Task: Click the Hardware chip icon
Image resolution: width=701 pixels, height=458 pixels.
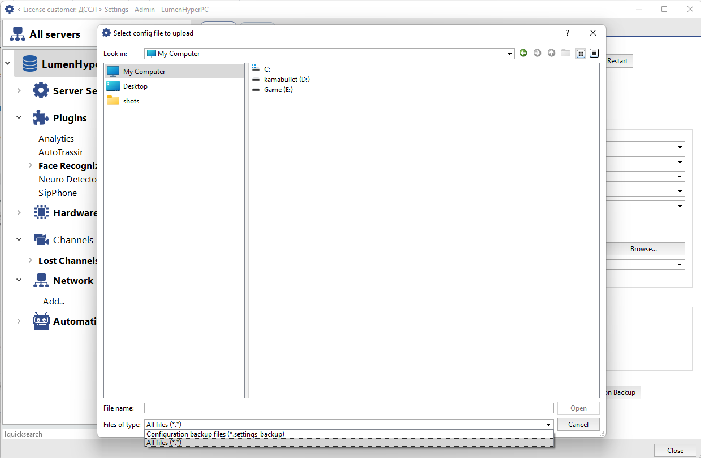Action: pos(41,212)
